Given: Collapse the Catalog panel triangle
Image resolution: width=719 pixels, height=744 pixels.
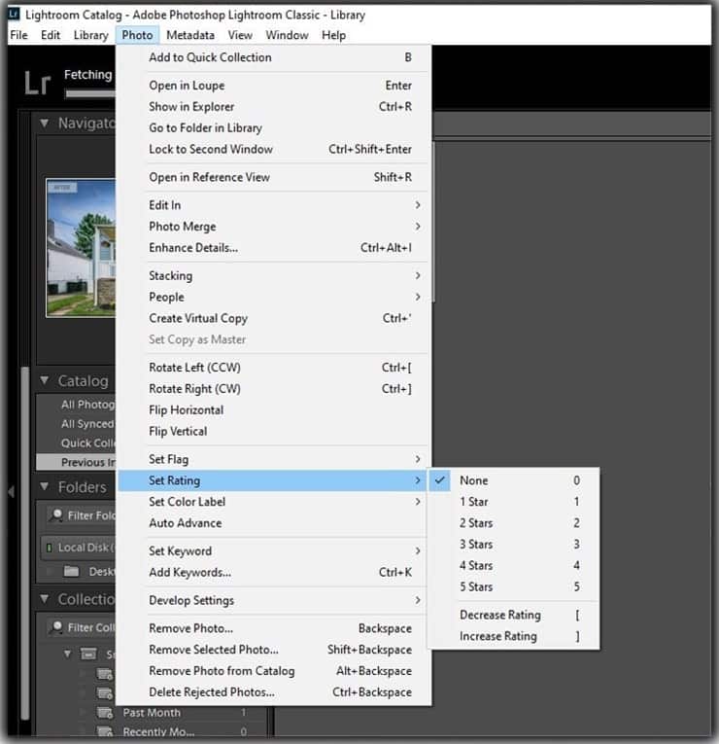Looking at the screenshot, I should [x=45, y=381].
